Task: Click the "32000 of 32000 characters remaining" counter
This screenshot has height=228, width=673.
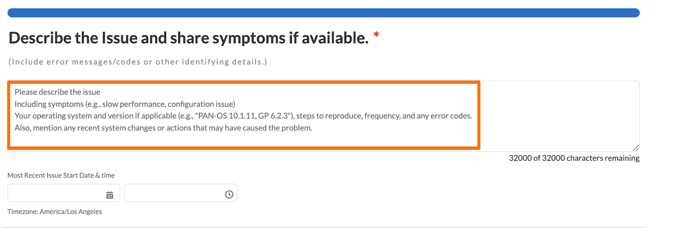Action: click(x=574, y=158)
